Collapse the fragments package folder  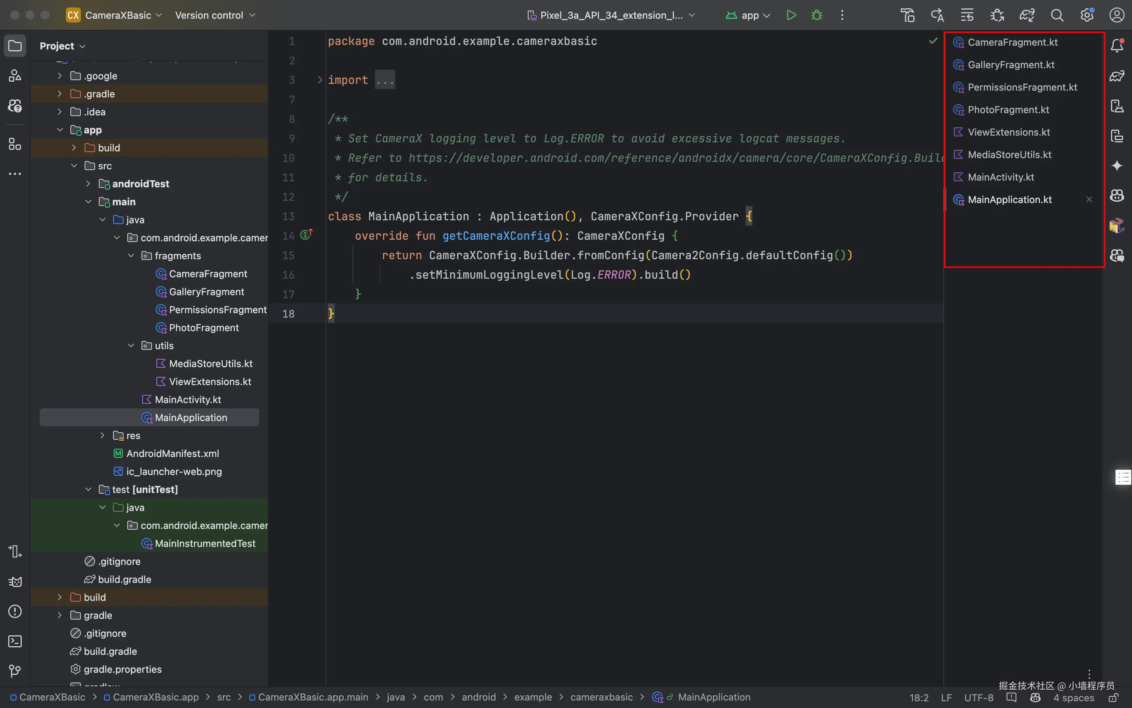tap(131, 255)
